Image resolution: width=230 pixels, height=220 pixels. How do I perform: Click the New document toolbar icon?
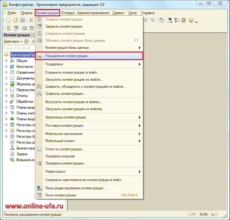[9, 21]
